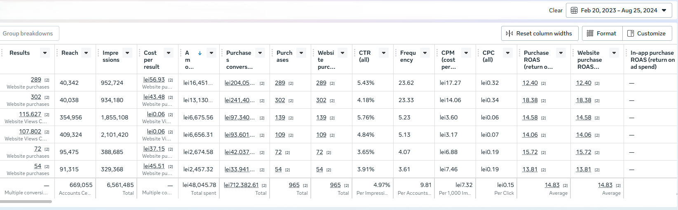This screenshot has width=678, height=210.
Task: Open cost per result lei43.48
Action: (x=154, y=97)
